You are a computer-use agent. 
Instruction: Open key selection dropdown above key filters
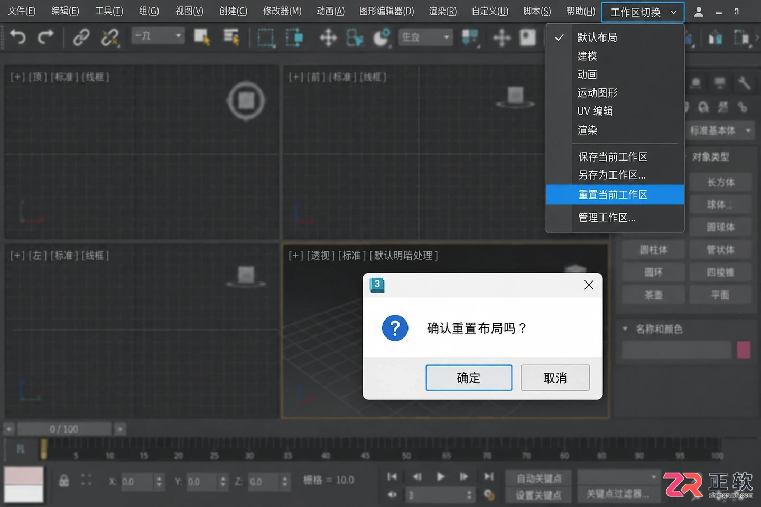point(619,477)
